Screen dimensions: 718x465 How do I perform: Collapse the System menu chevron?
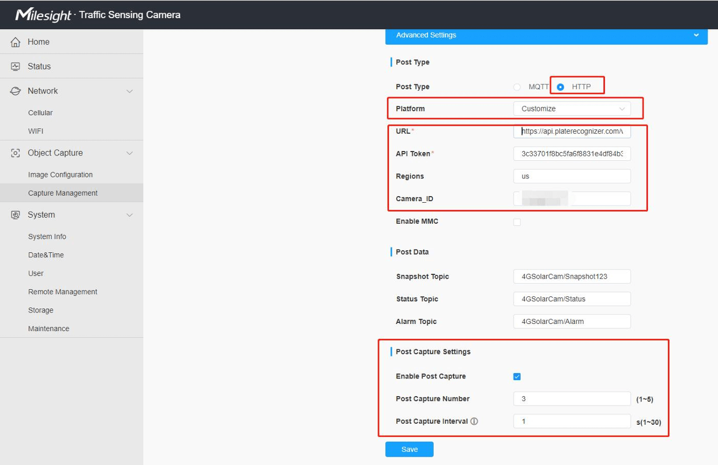click(x=129, y=215)
